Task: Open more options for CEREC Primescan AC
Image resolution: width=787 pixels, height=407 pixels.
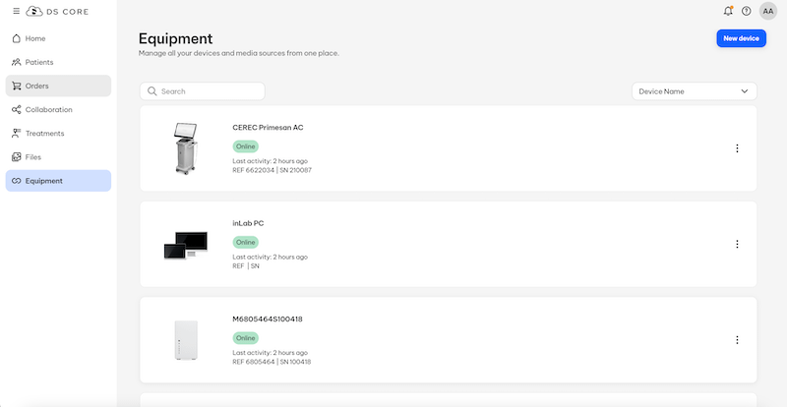Action: point(737,148)
